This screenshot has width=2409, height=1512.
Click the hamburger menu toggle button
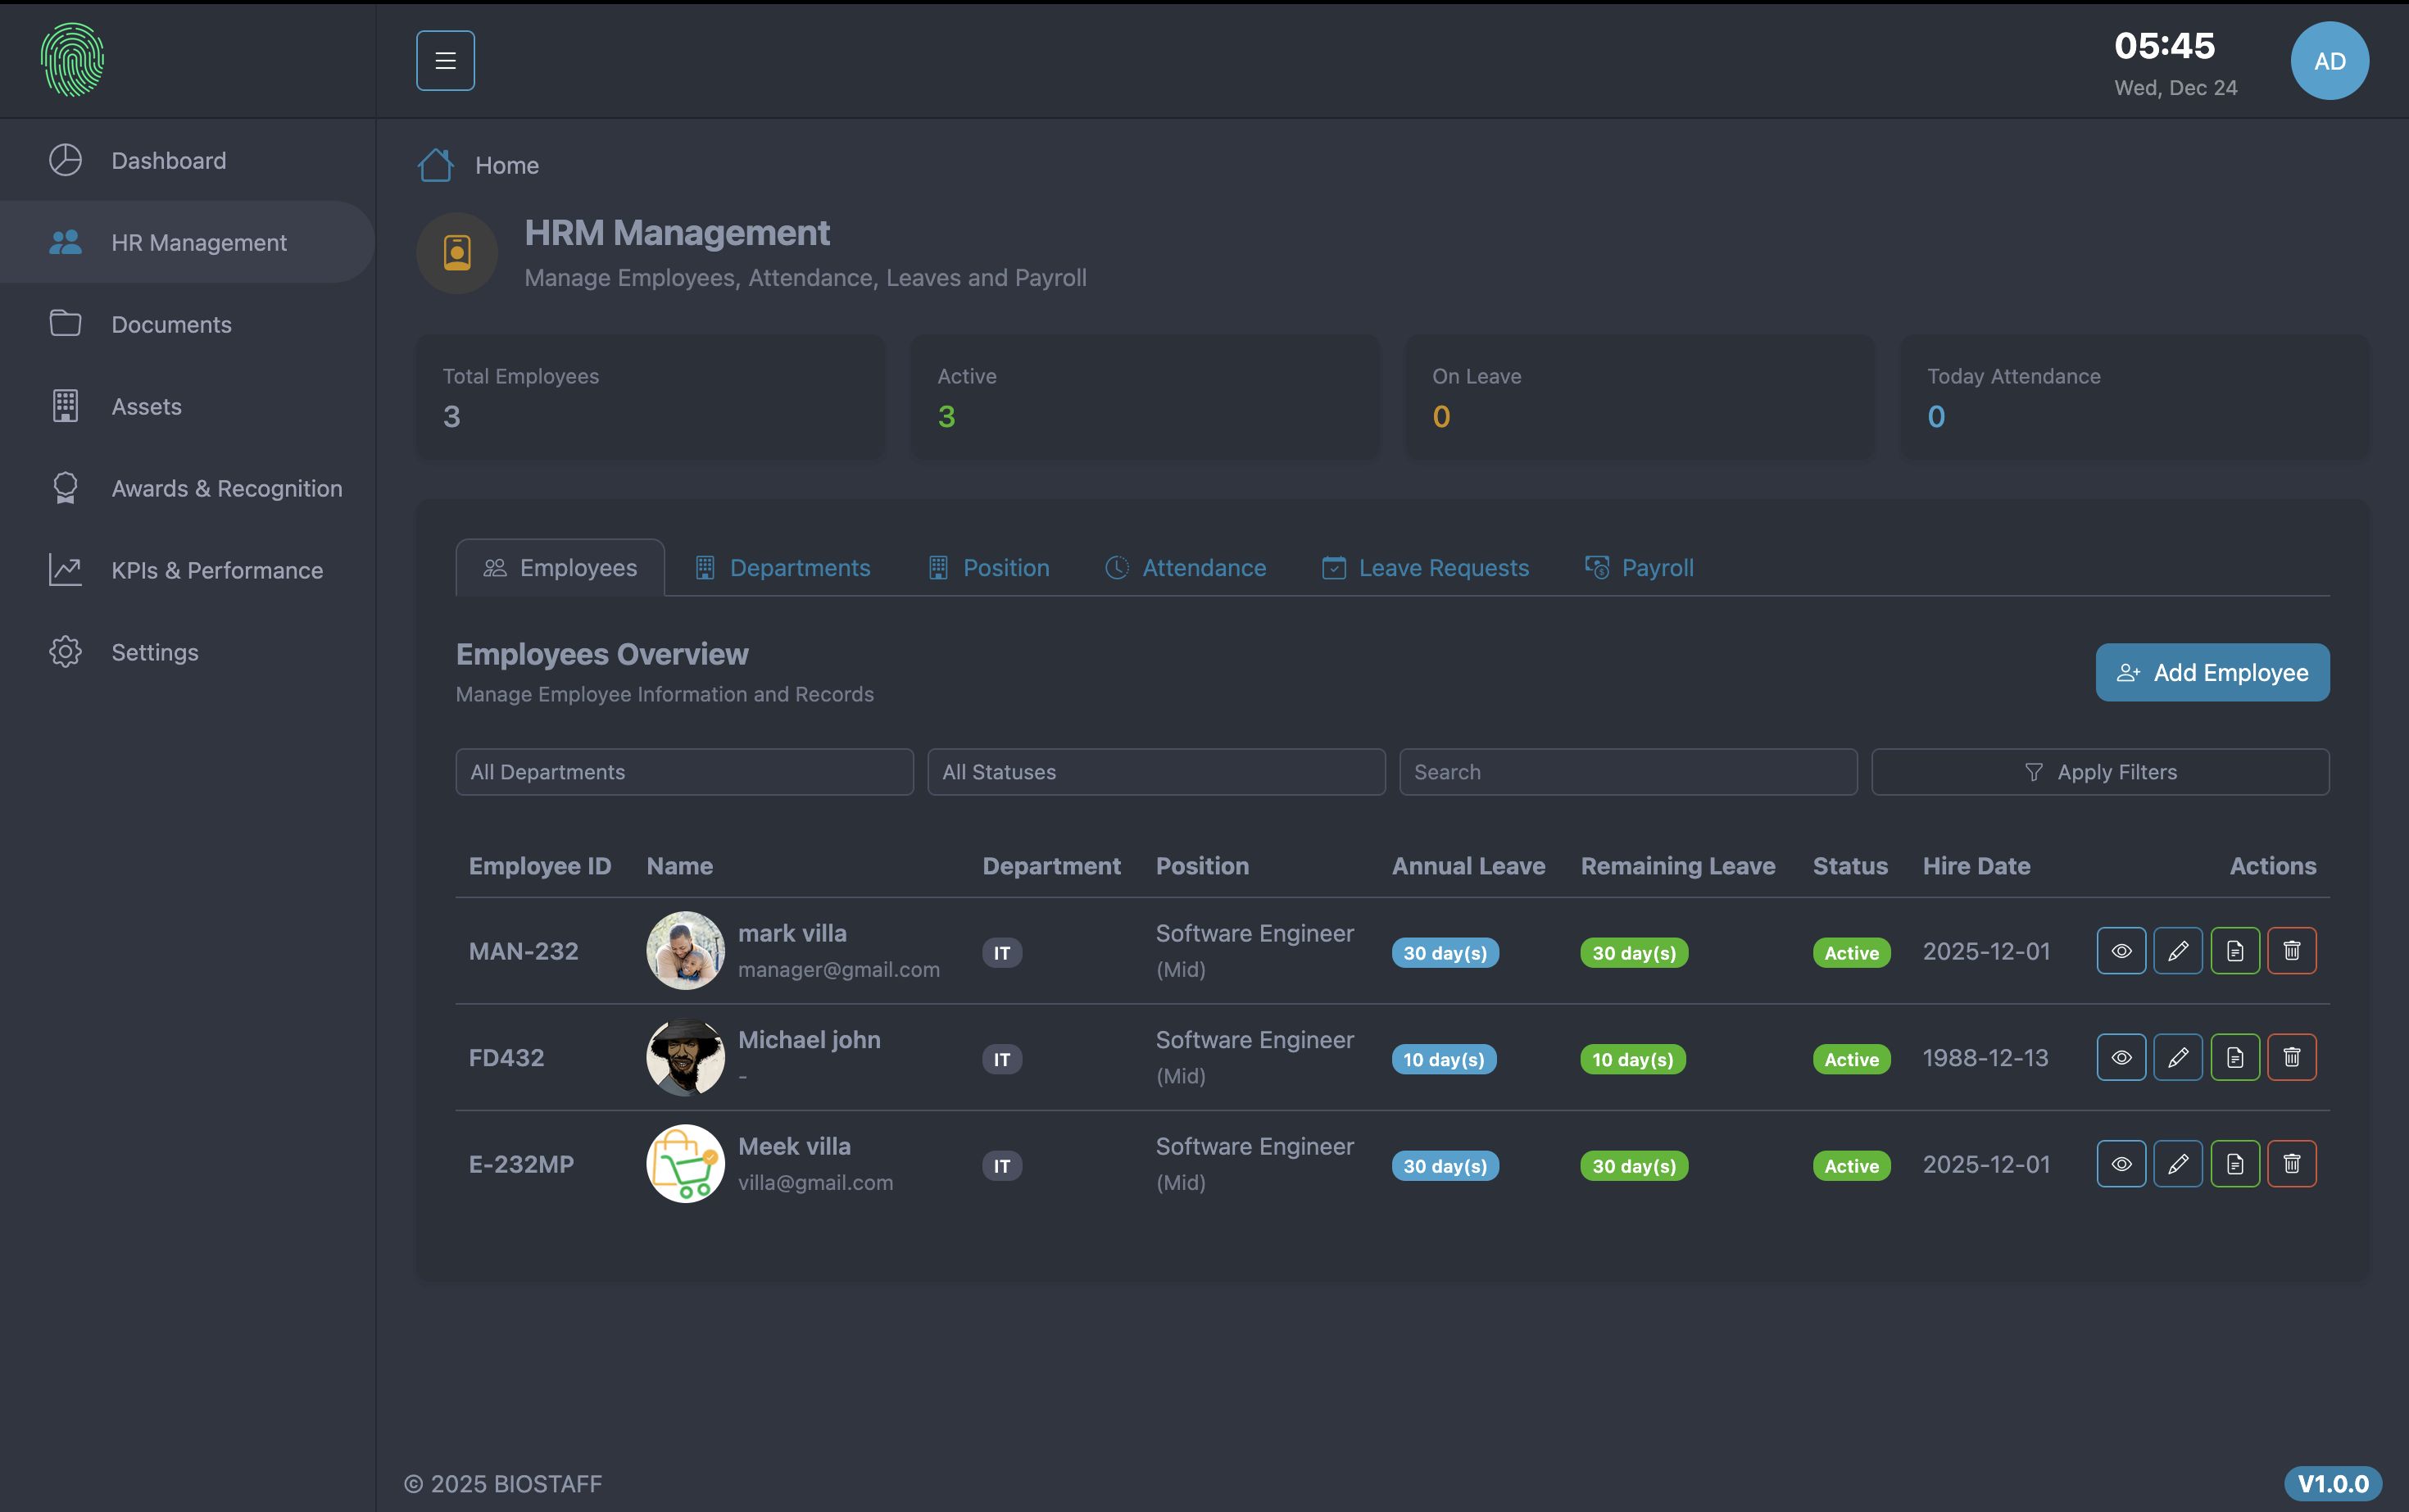pyautogui.click(x=445, y=61)
